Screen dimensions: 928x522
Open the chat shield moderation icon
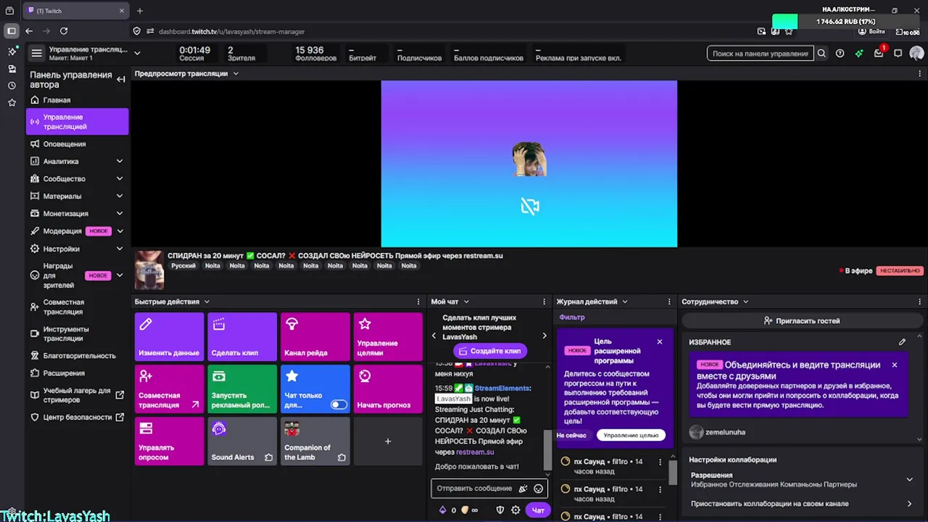click(500, 510)
